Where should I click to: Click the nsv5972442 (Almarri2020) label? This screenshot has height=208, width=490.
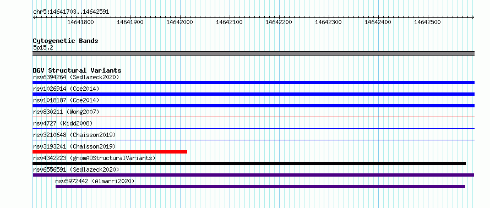[x=95, y=181]
